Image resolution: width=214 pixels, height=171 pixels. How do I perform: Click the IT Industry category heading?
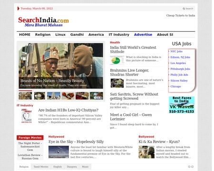[x=25, y=105]
